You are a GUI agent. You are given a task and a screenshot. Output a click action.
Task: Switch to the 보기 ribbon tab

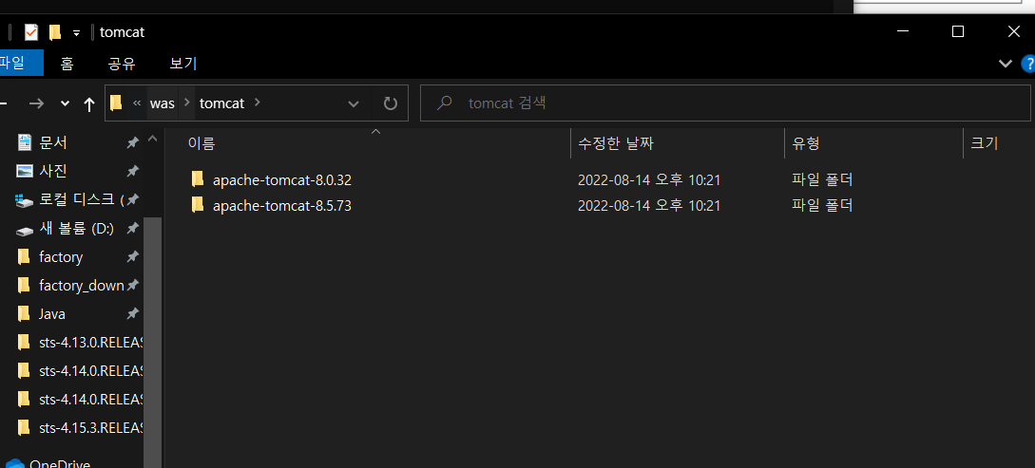coord(182,64)
